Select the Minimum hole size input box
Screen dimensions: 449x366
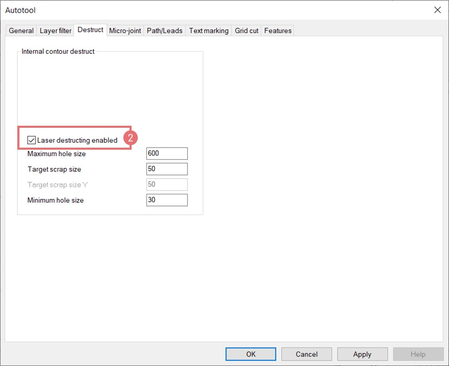[x=167, y=200]
